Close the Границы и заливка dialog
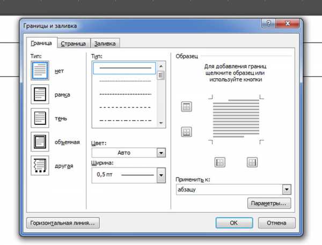 click(x=288, y=23)
